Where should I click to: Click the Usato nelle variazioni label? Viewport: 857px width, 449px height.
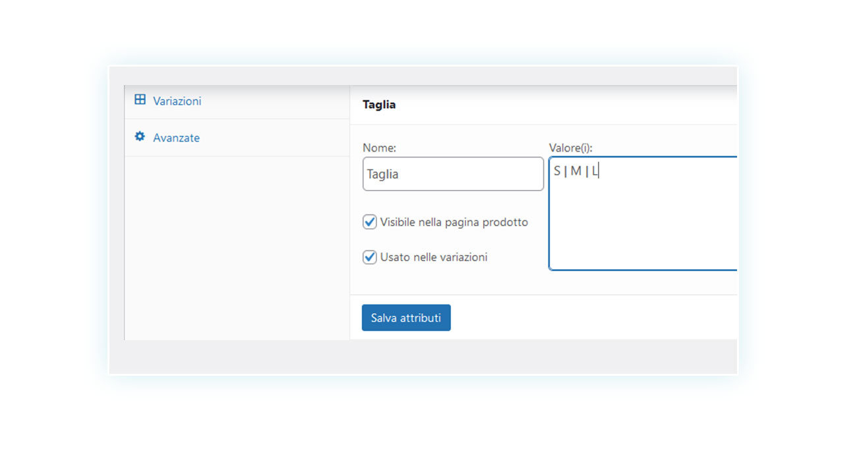coord(434,257)
